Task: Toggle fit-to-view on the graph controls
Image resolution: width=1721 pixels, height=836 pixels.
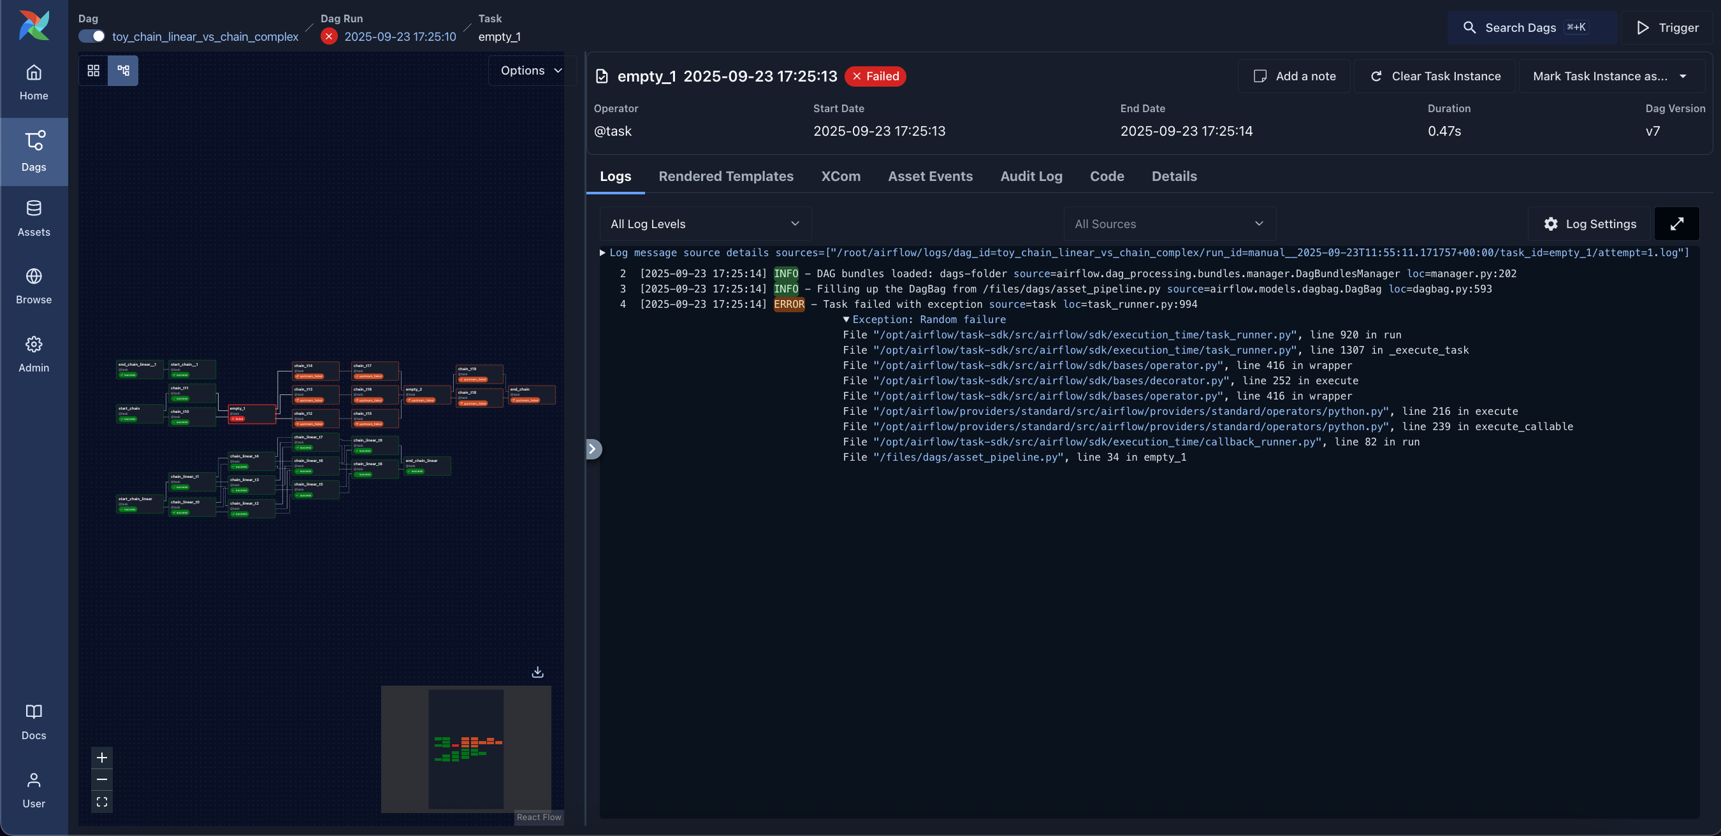Action: [x=101, y=802]
